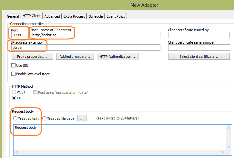Toggle Enable low level trace checkbox
This screenshot has width=234, height=158.
coord(14,74)
